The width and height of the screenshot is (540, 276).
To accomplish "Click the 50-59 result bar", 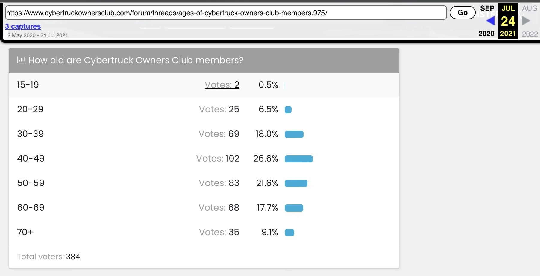I will [x=296, y=183].
